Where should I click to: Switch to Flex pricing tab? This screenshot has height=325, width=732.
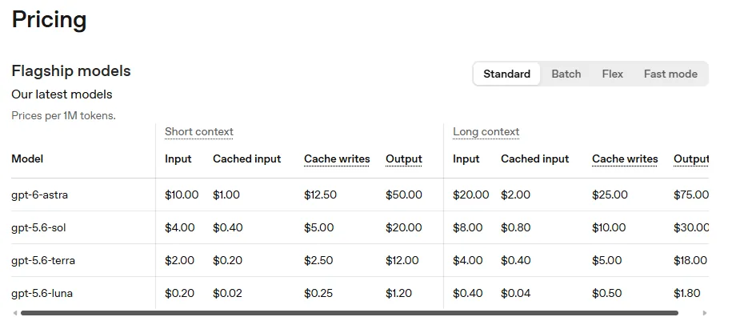tap(612, 74)
